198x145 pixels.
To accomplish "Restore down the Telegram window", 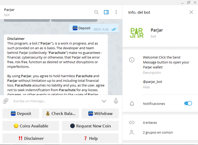I will pos(189,2).
